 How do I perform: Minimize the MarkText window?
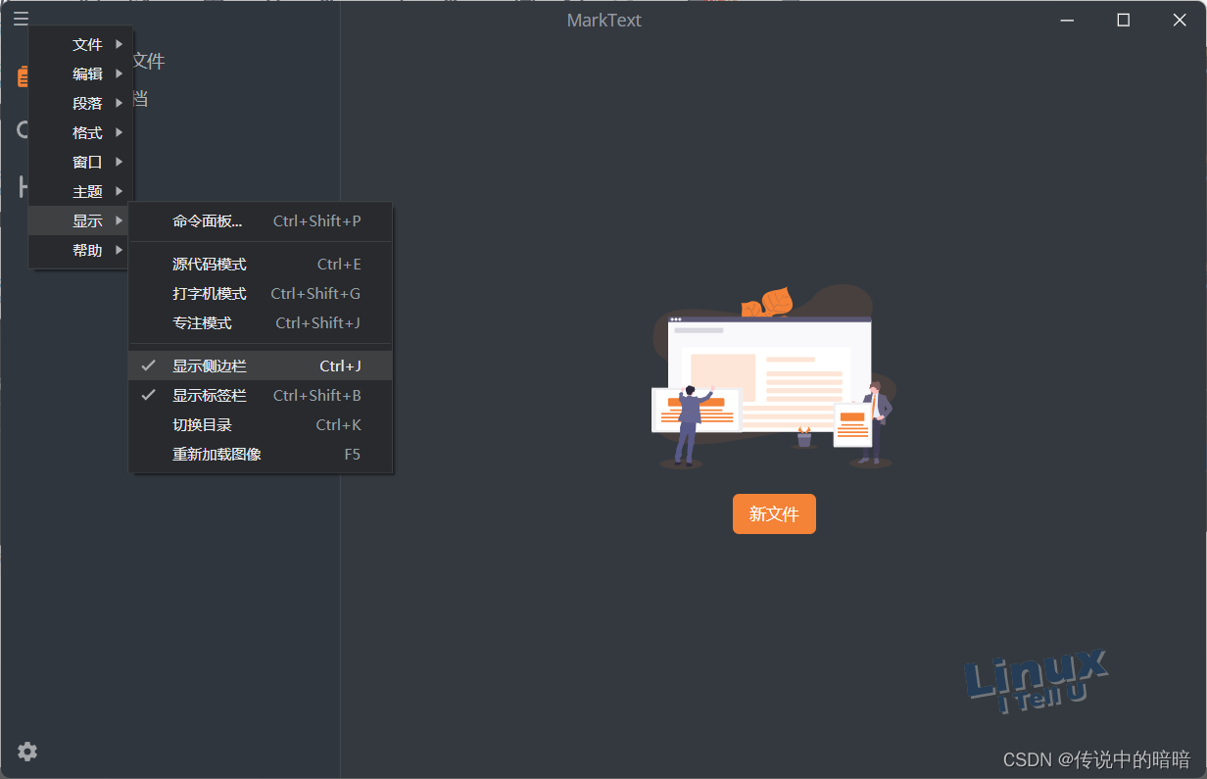[x=1067, y=20]
